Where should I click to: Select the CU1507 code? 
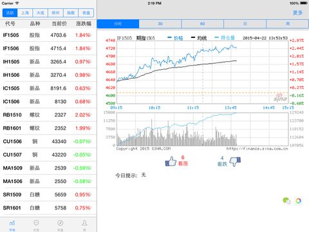[12, 155]
